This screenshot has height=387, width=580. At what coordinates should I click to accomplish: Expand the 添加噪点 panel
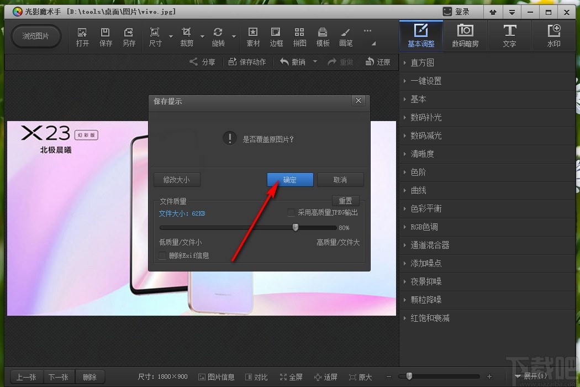click(x=487, y=263)
